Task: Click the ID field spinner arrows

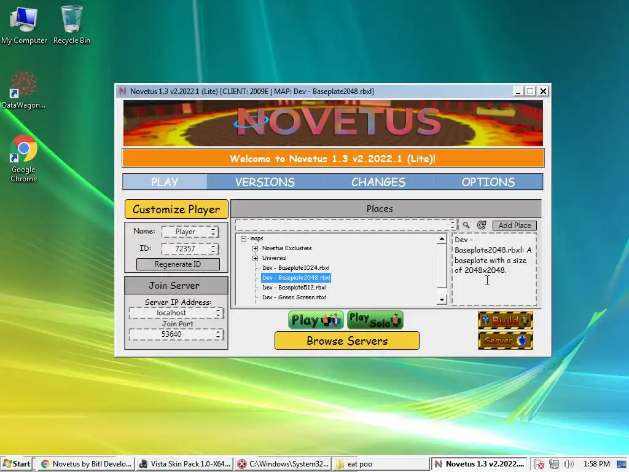Action: 214,248
